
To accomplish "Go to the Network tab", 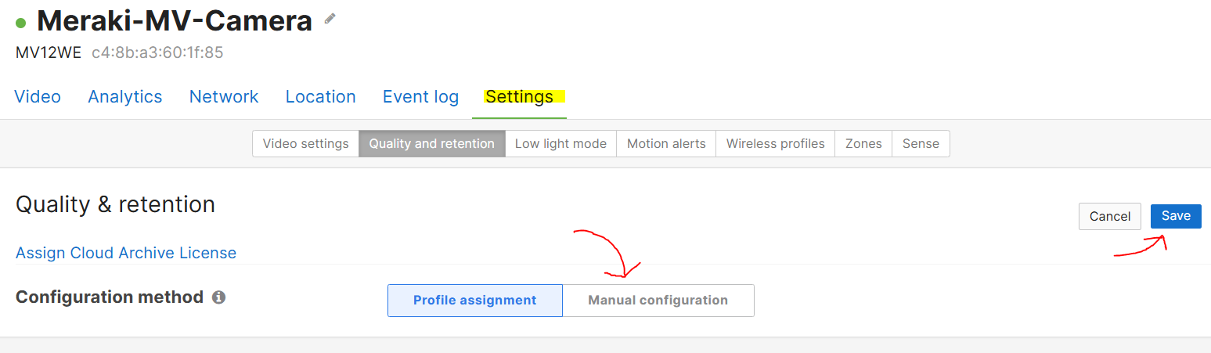I will coord(224,97).
